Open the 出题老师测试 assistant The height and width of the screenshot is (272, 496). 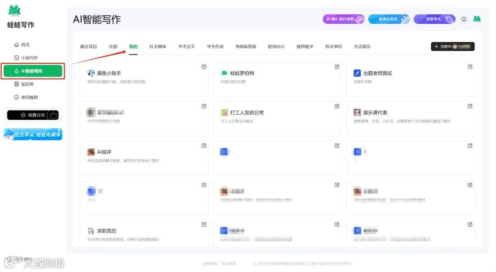point(410,79)
